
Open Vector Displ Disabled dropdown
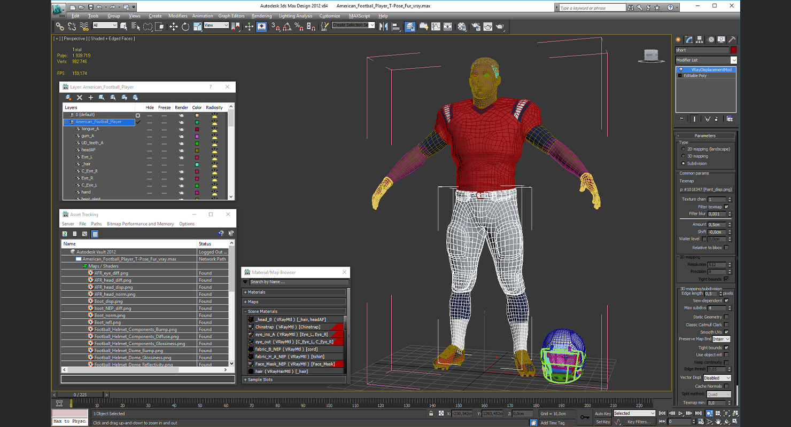click(x=717, y=378)
